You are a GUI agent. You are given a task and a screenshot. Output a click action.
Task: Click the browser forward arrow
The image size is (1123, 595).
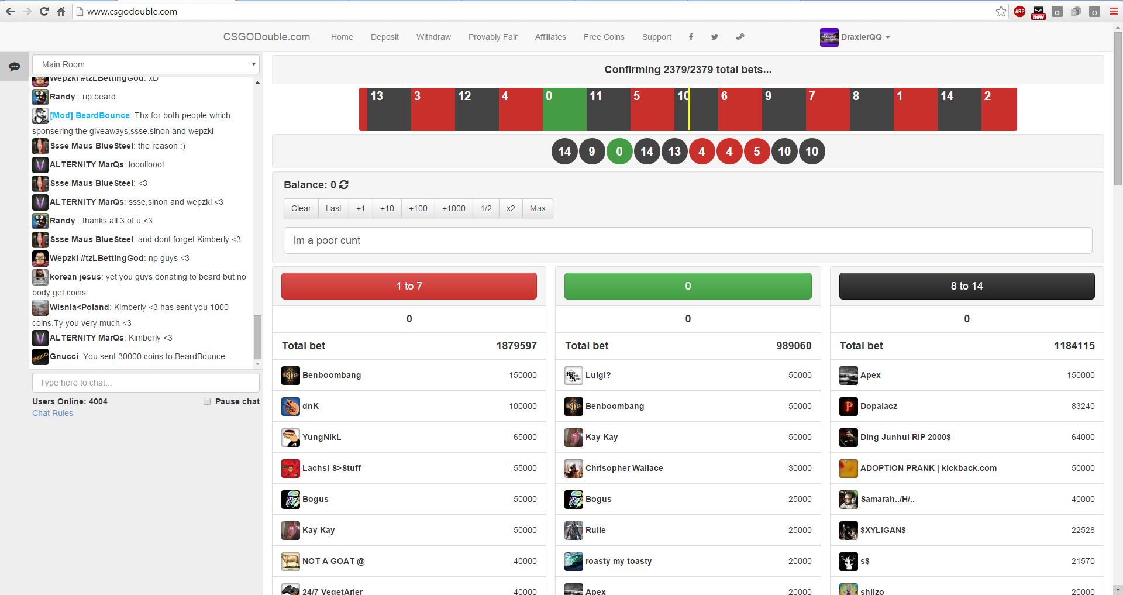(x=27, y=11)
